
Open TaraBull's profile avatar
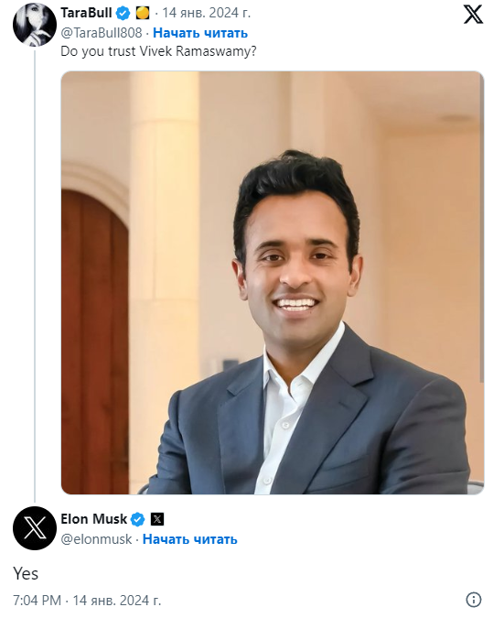pos(35,25)
